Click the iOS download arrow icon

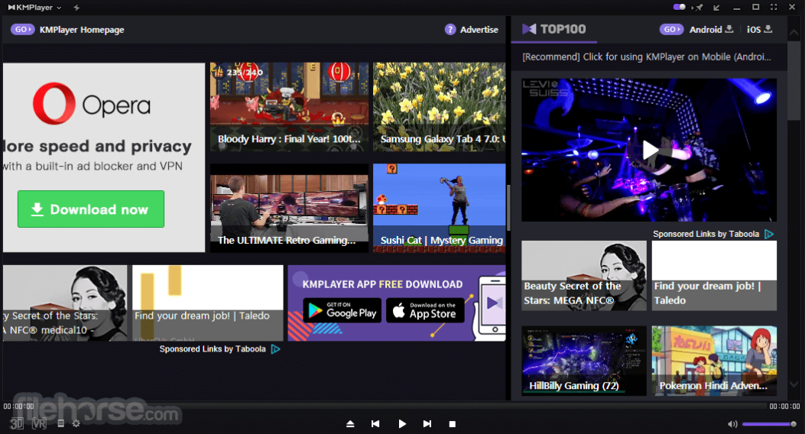click(x=768, y=29)
